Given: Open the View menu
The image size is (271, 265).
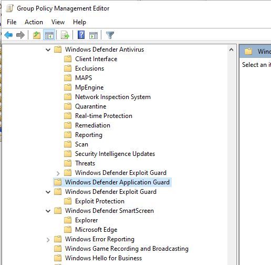Looking at the screenshot, I should (58, 22).
